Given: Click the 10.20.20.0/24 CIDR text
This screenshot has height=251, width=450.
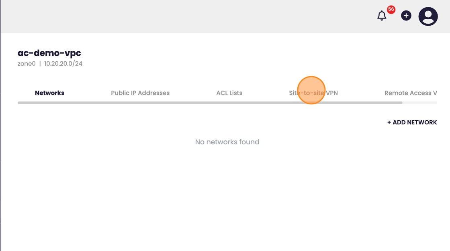Looking at the screenshot, I should 63,64.
